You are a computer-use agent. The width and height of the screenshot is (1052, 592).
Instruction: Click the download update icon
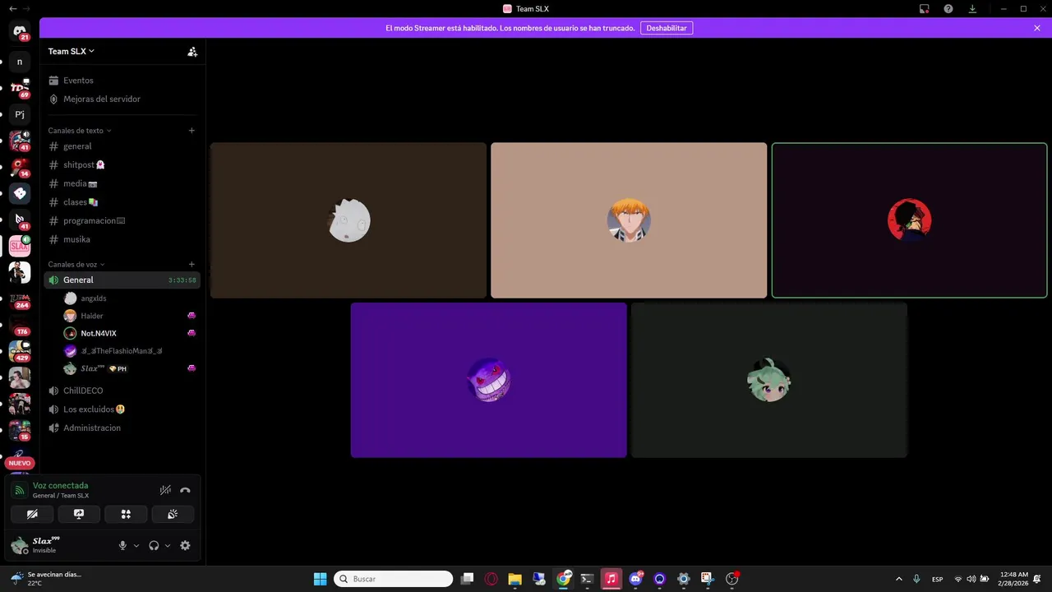[972, 9]
